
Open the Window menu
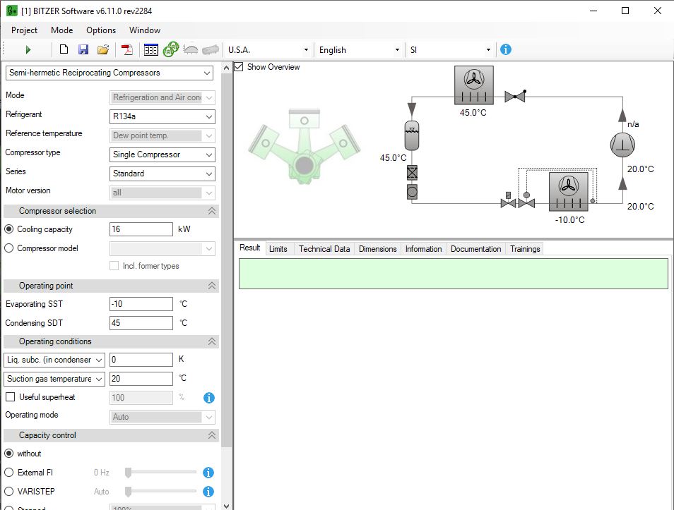tap(145, 30)
